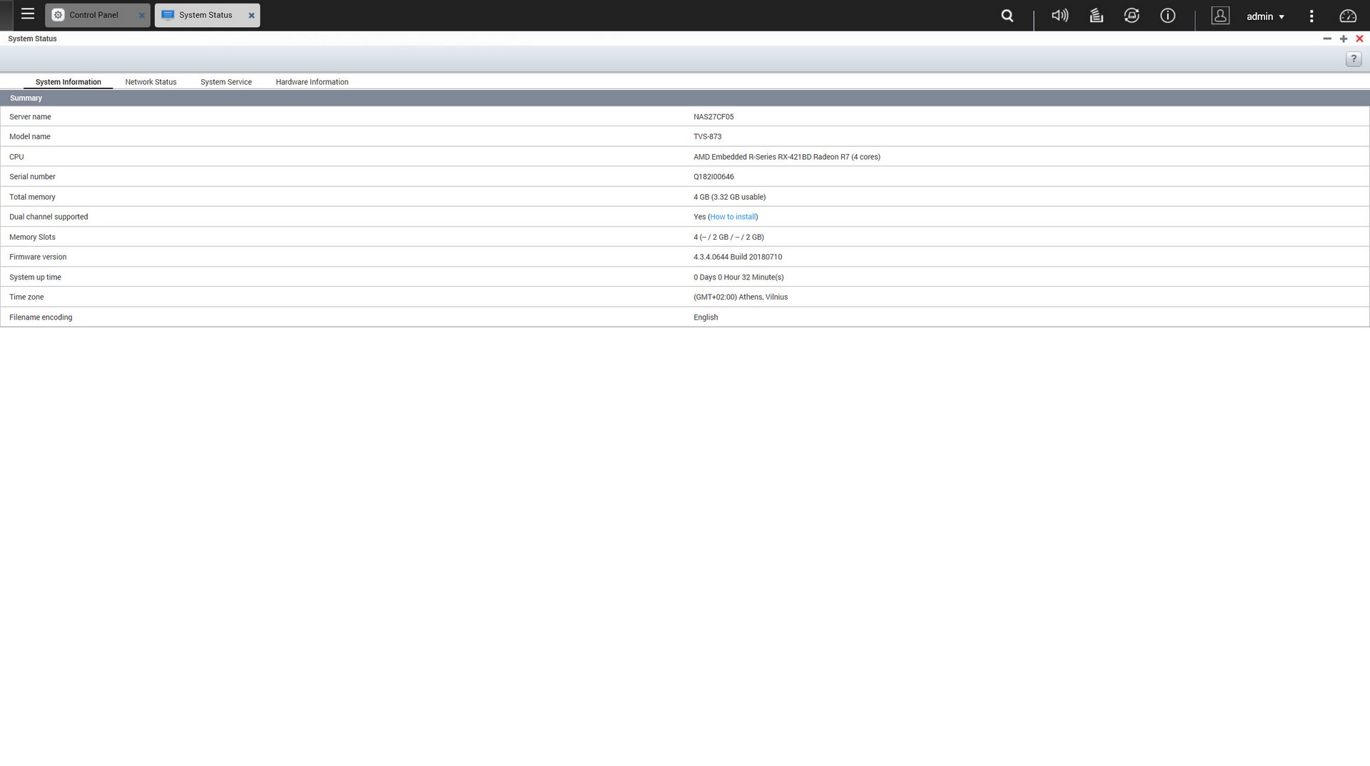Click the System up time label
Screen dimensions: 1370x766
[35, 277]
